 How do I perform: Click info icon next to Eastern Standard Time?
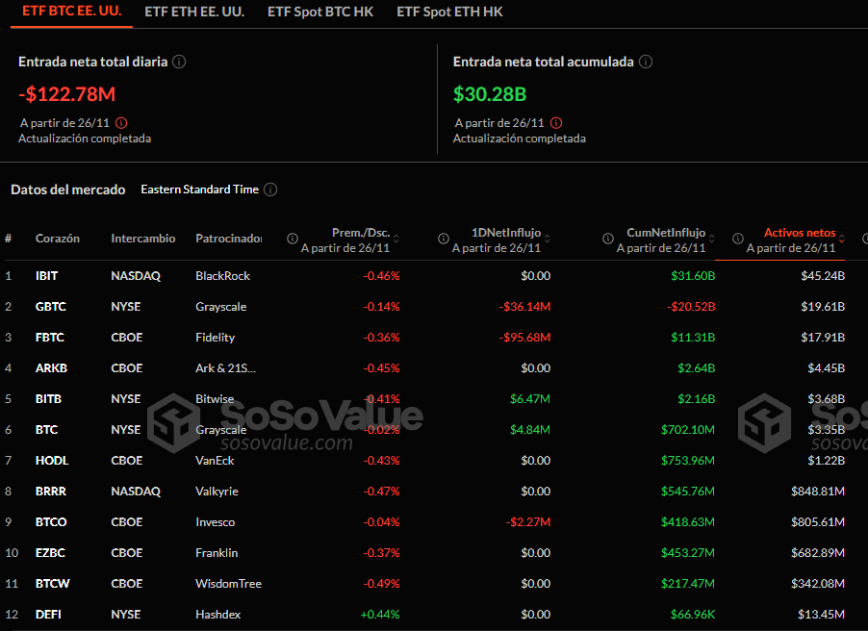(x=270, y=189)
